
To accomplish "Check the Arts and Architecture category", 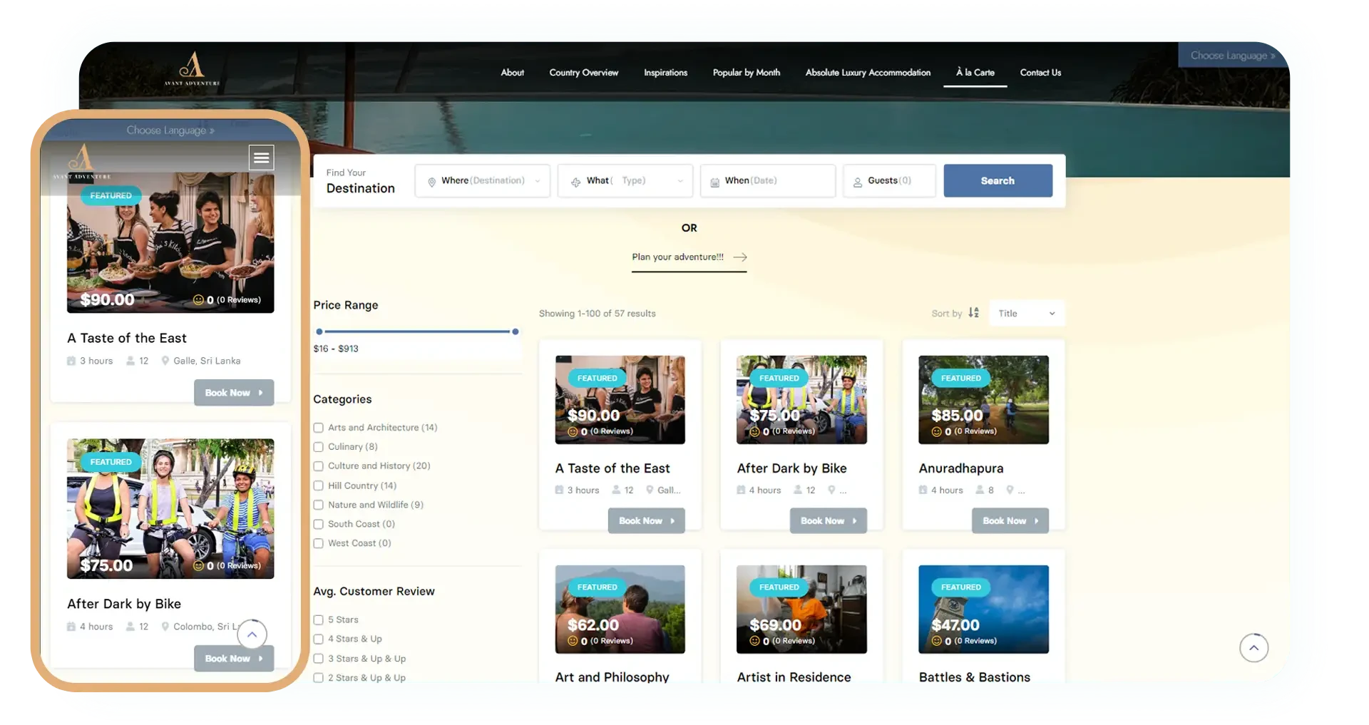I will 319,428.
